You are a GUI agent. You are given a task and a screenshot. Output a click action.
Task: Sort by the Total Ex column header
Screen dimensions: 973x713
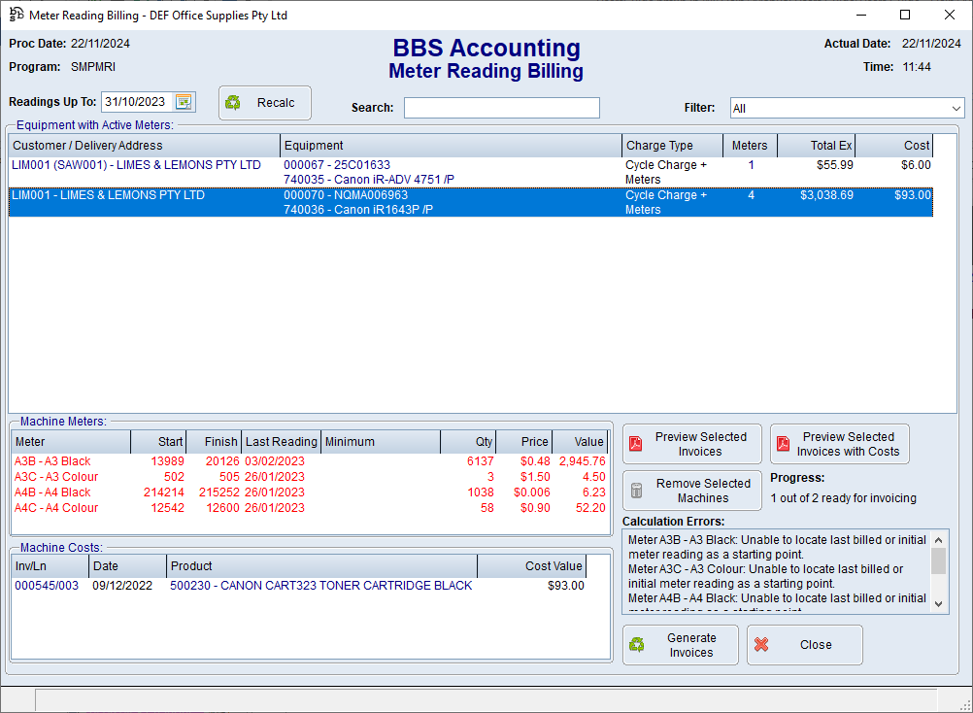816,146
